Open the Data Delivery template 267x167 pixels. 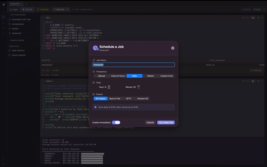18,50
